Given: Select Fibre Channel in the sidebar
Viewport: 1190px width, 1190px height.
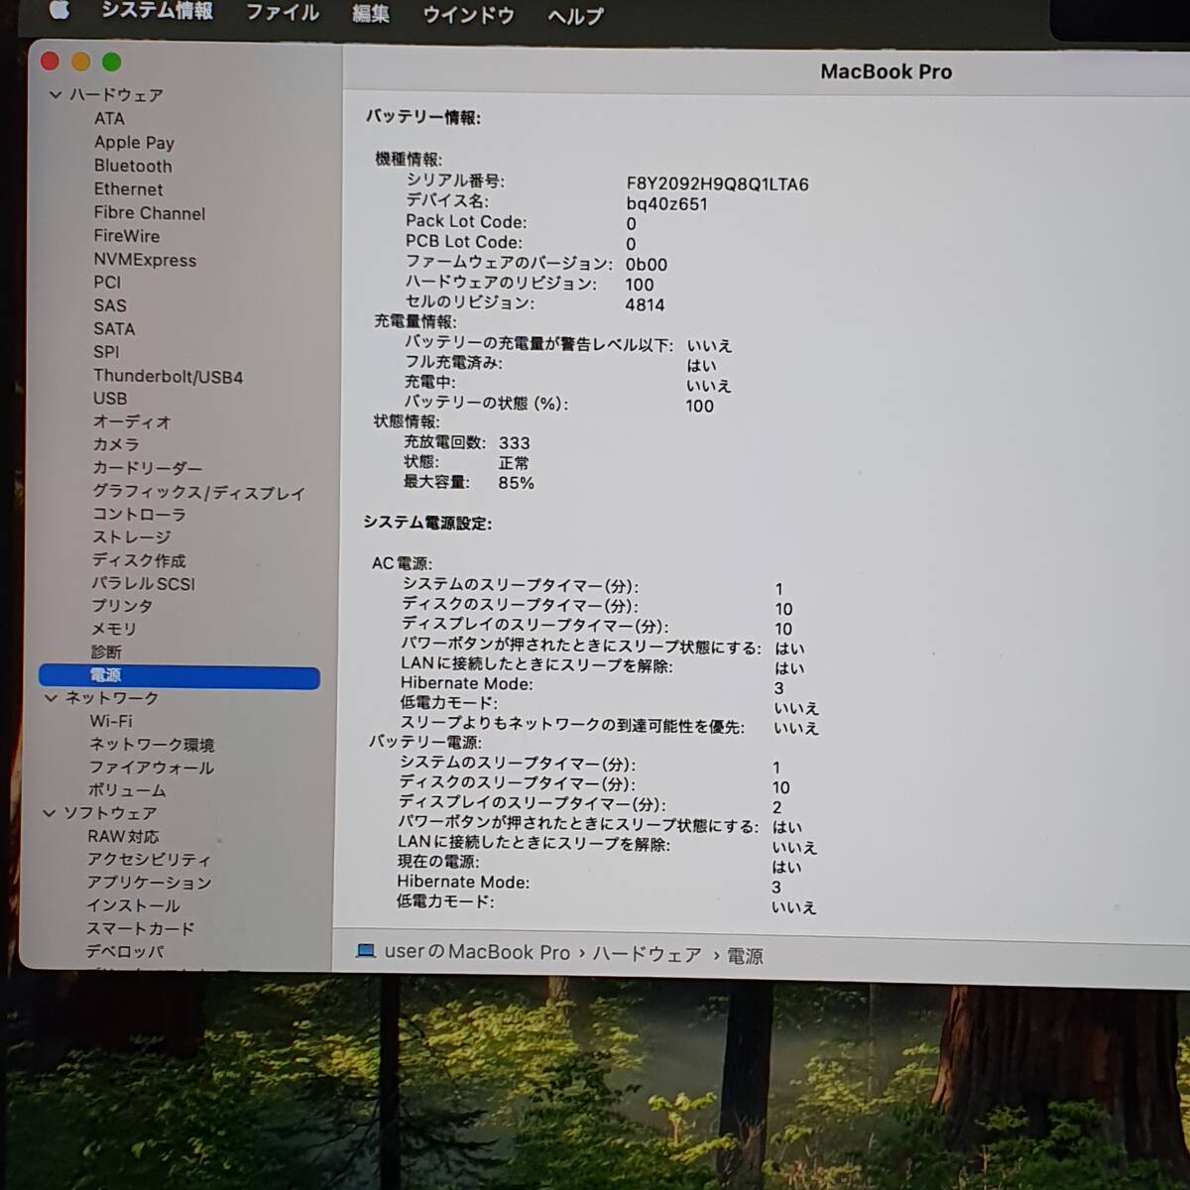Looking at the screenshot, I should point(150,212).
